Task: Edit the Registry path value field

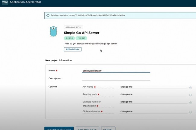Action: (x=153, y=94)
